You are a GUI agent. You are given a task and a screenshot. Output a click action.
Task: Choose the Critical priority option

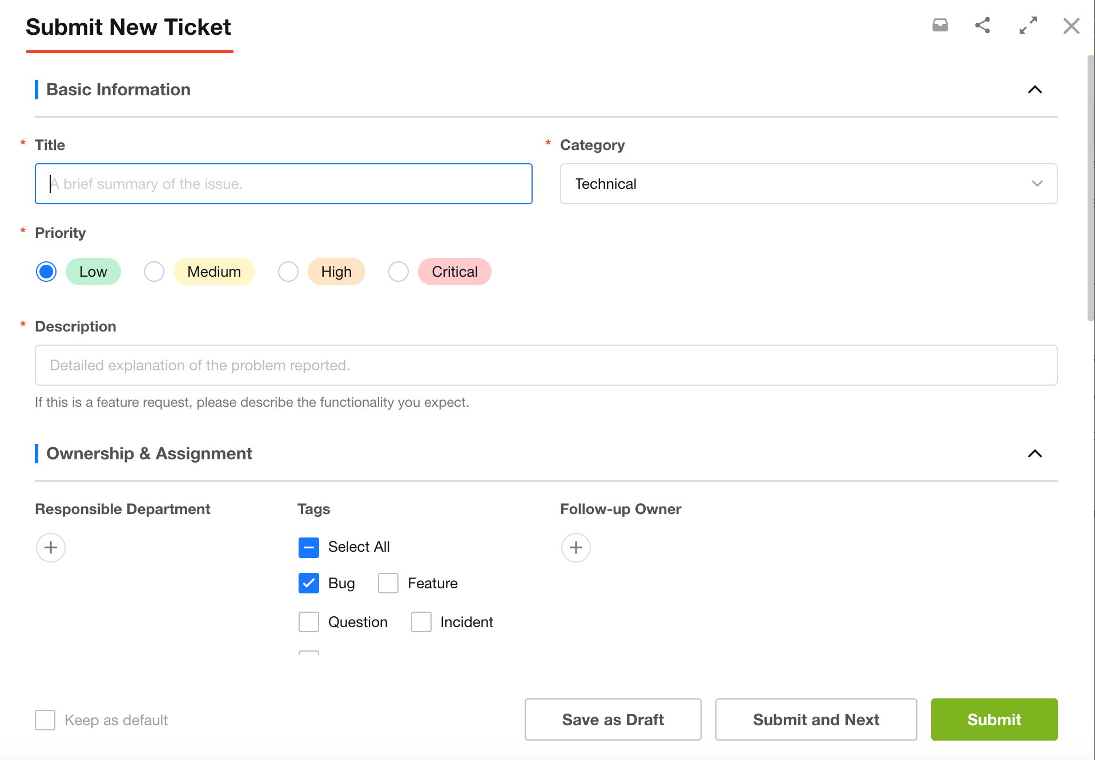click(x=398, y=272)
